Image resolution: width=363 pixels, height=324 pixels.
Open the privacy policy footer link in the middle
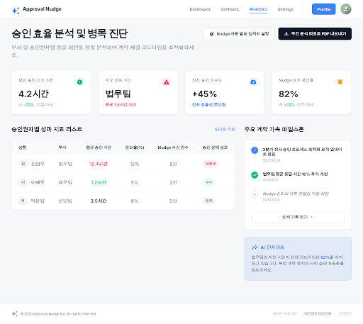(x=318, y=313)
